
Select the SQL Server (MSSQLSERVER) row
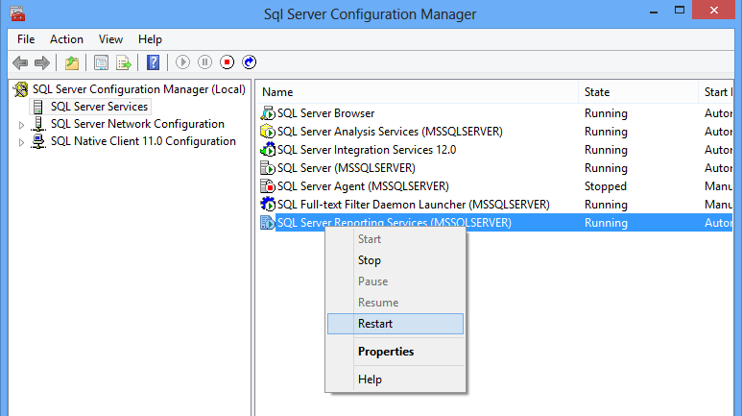(x=495, y=168)
